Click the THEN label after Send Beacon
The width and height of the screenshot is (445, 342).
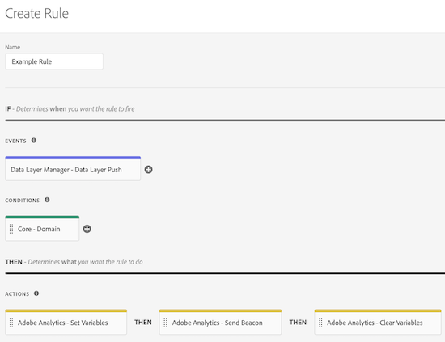point(298,322)
